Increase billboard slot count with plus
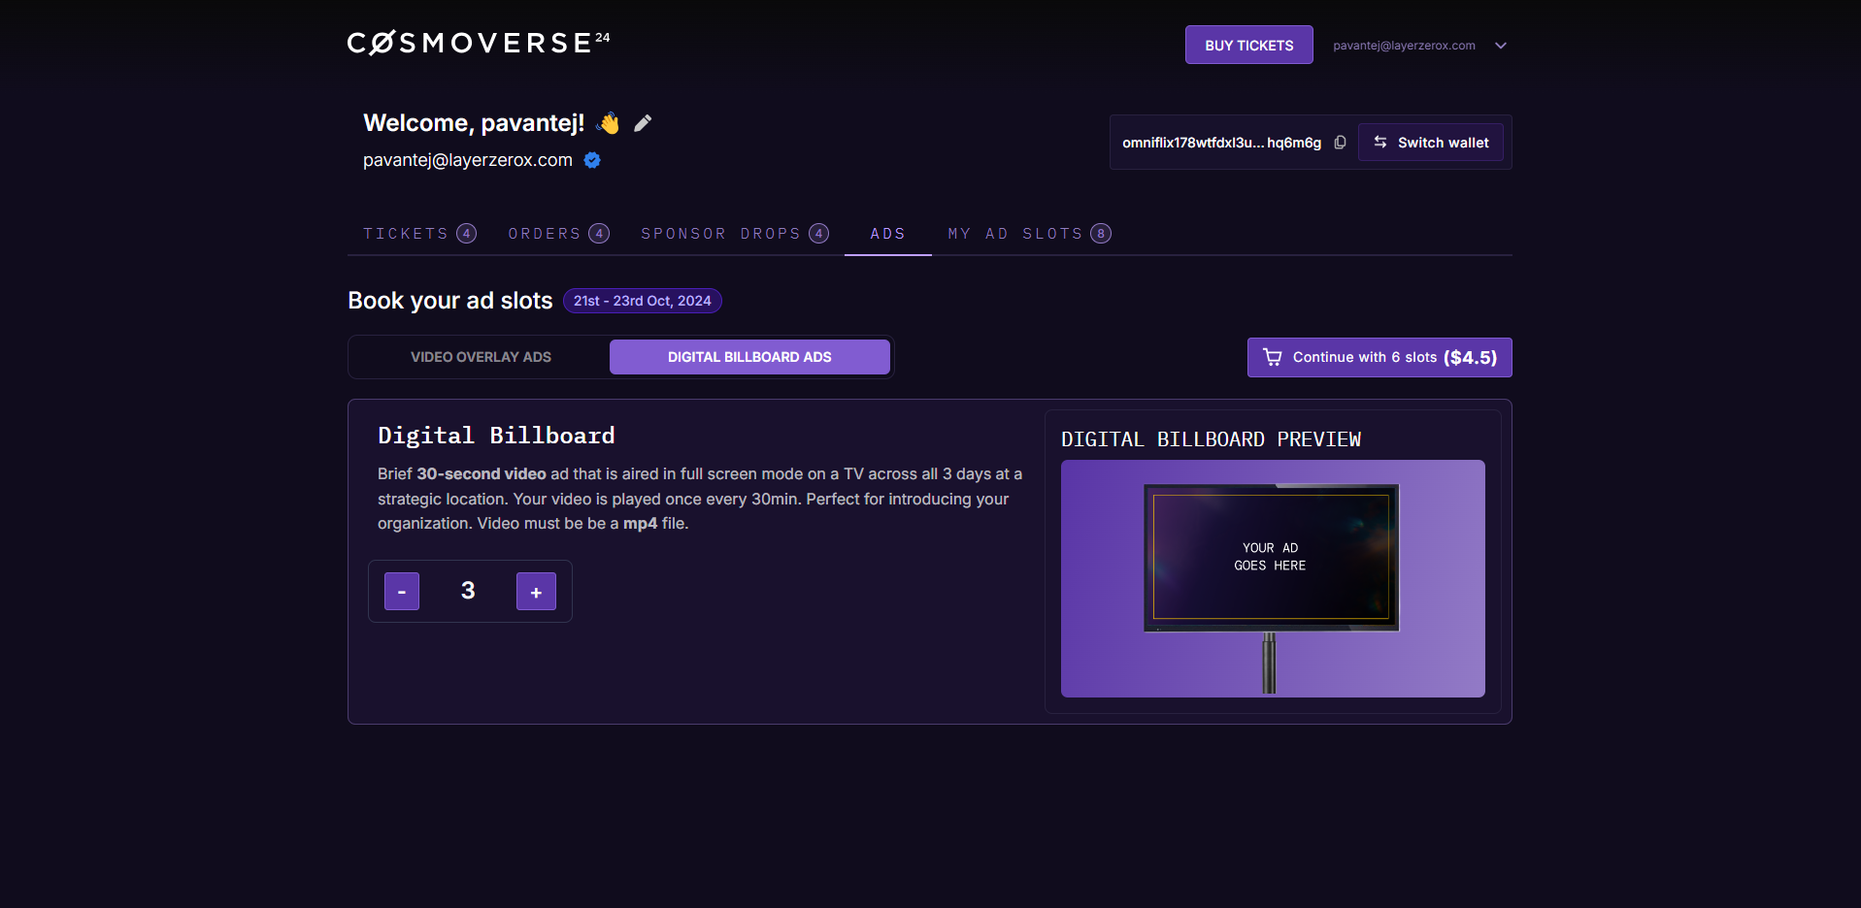 [536, 591]
